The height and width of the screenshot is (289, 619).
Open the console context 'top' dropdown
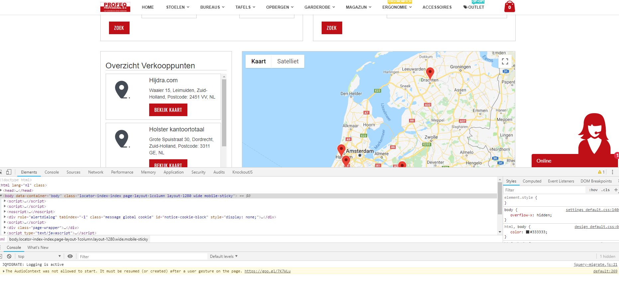click(x=39, y=256)
